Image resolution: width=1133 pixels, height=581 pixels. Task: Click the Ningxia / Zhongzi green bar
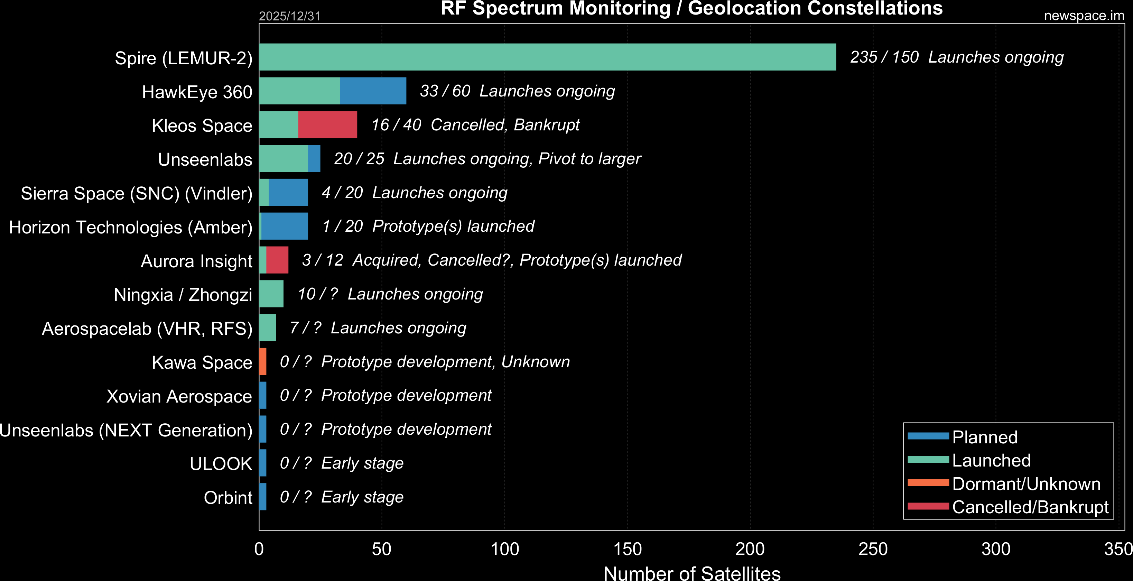271,293
